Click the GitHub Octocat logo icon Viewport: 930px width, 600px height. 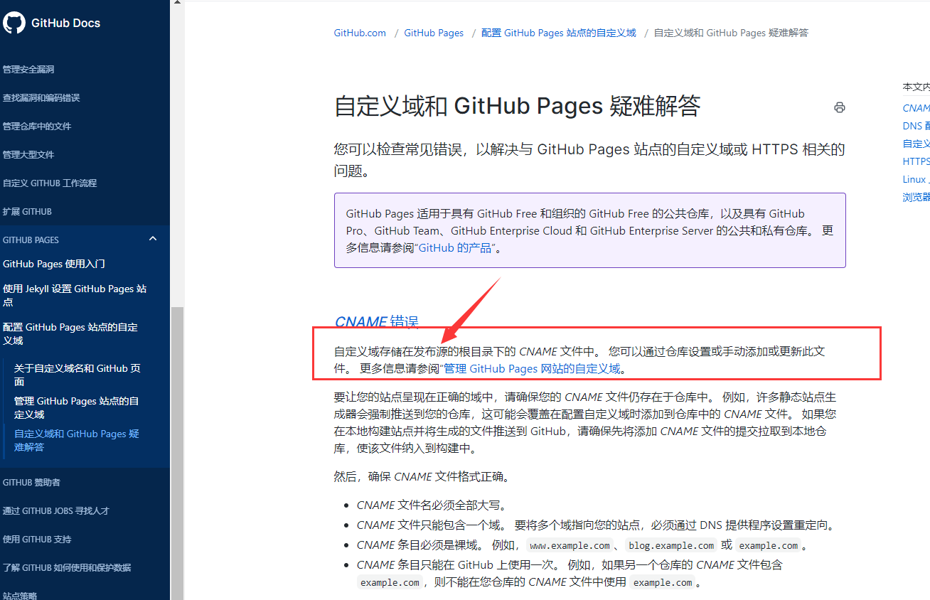click(14, 23)
